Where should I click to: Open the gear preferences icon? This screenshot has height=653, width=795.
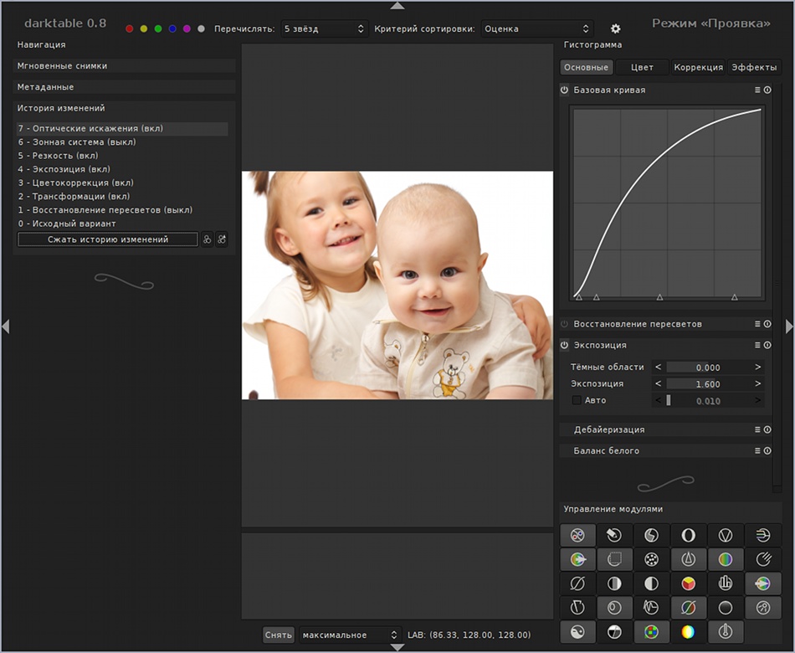[x=615, y=29]
